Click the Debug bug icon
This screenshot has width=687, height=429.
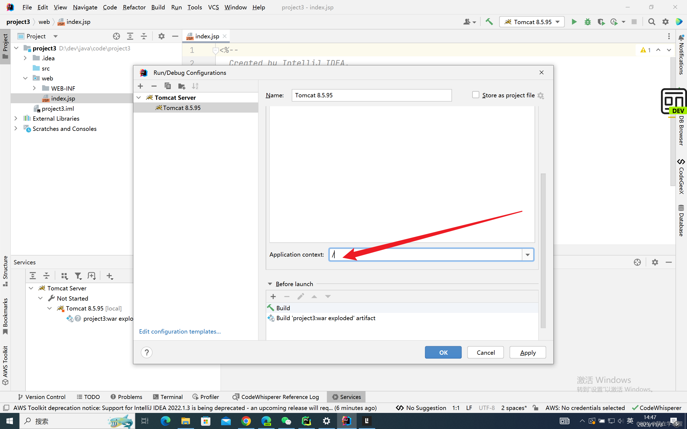tap(587, 22)
